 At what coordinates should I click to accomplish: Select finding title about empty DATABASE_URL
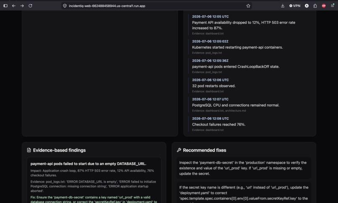88,164
